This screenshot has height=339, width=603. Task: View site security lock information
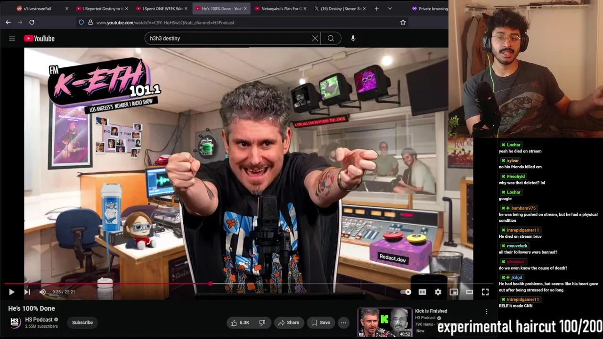pyautogui.click(x=90, y=22)
